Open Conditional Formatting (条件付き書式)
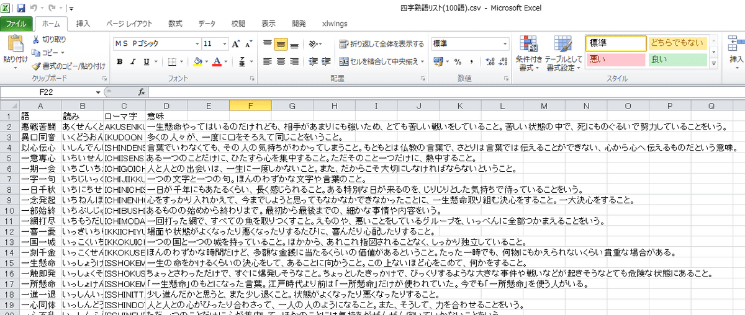The height and width of the screenshot is (315, 745). pos(529,54)
